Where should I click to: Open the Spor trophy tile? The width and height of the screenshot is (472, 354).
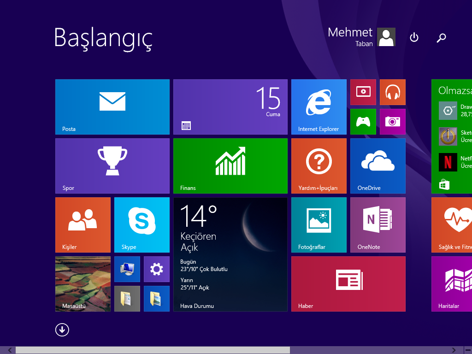(112, 166)
